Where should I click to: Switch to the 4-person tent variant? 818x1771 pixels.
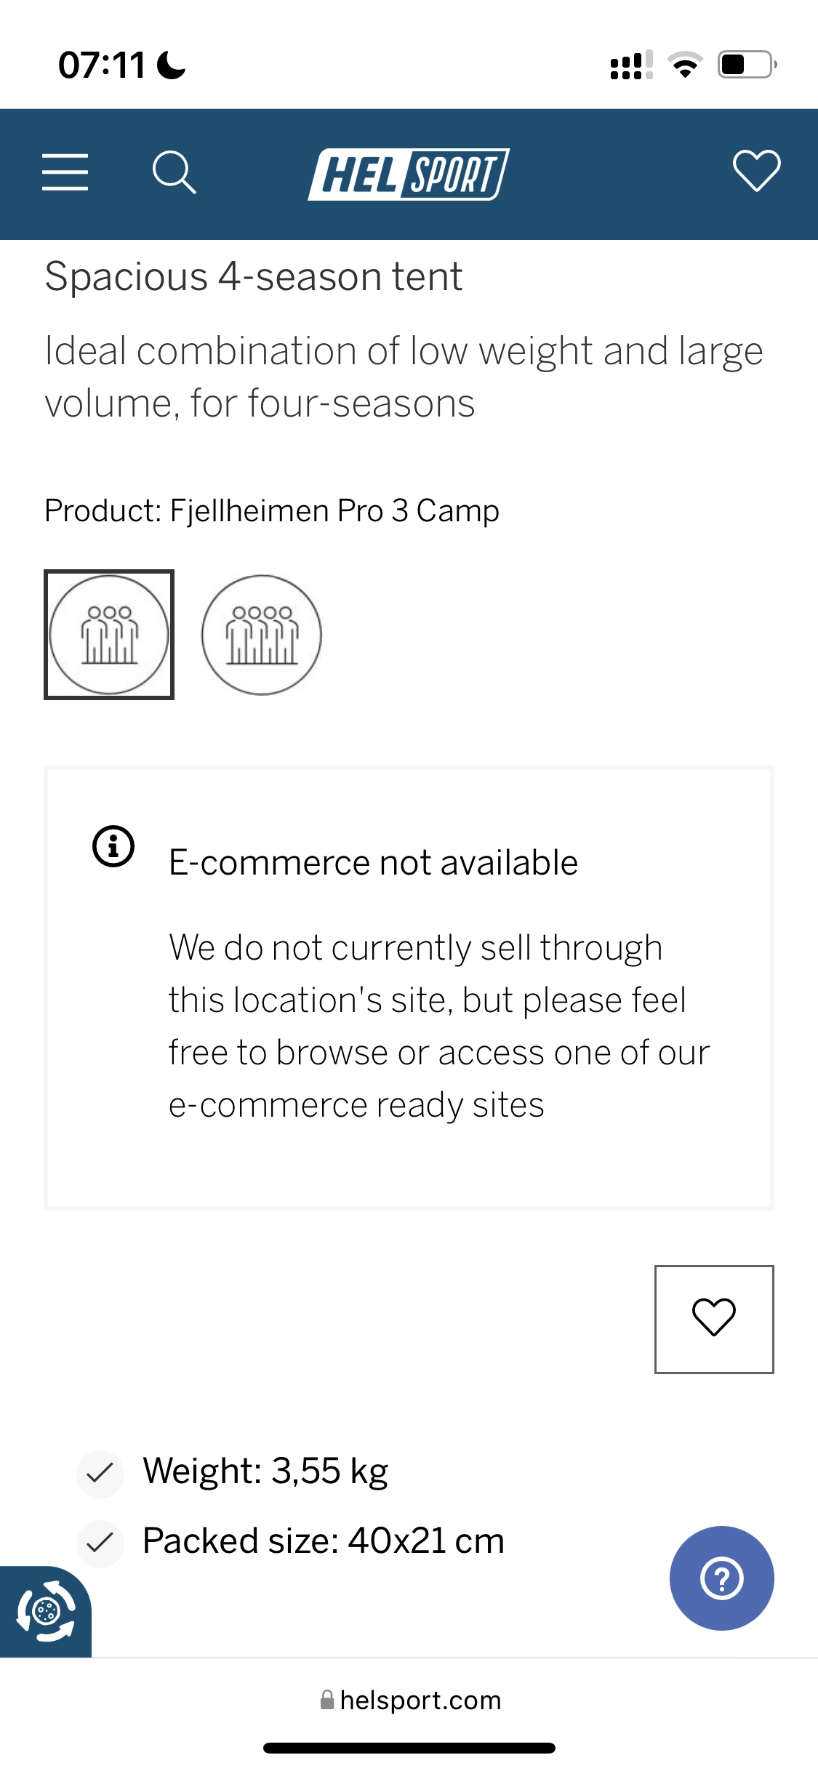point(262,635)
